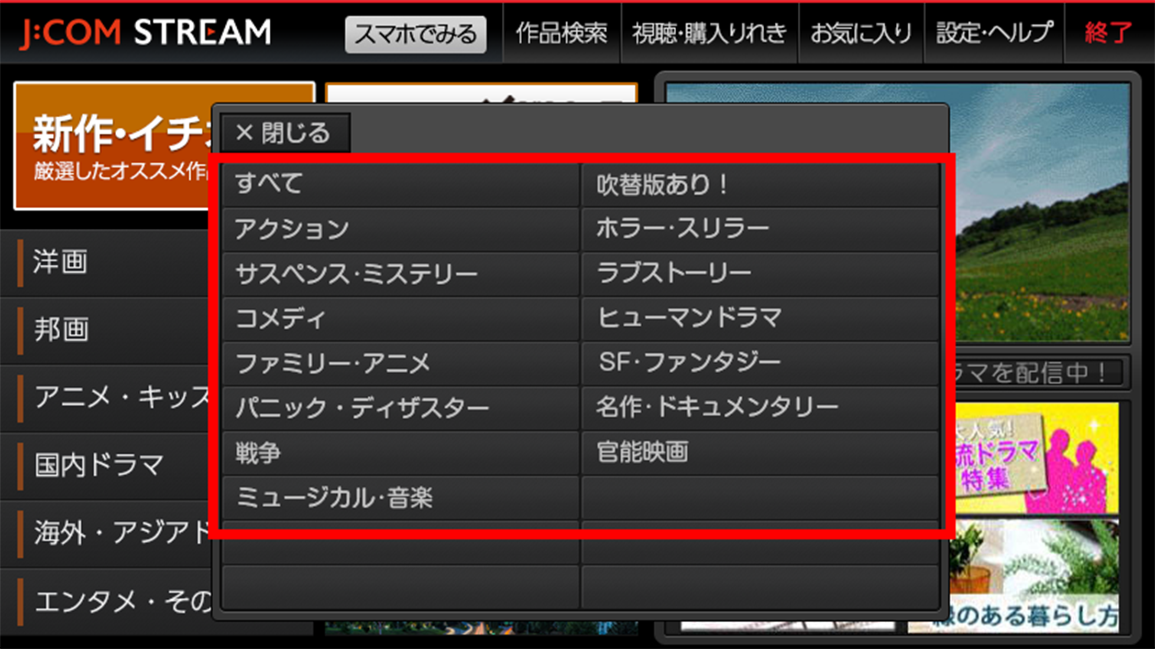Choose サスペンス・ミステリー genre
1155x649 pixels.
pos(401,274)
